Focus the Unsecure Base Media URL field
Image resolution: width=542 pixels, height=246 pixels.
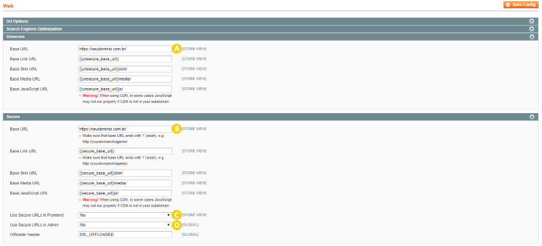(x=125, y=79)
